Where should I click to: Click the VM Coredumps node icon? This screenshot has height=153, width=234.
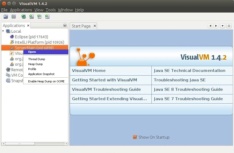pos(8,75)
